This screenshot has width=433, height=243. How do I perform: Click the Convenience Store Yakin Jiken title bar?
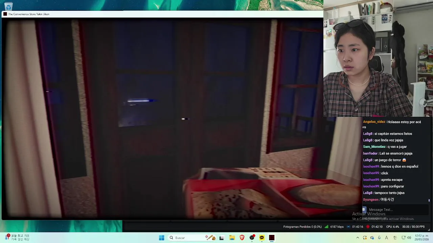pos(162,14)
